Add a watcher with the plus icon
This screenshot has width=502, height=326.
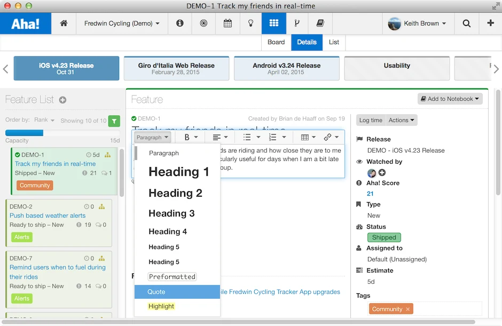click(x=382, y=173)
